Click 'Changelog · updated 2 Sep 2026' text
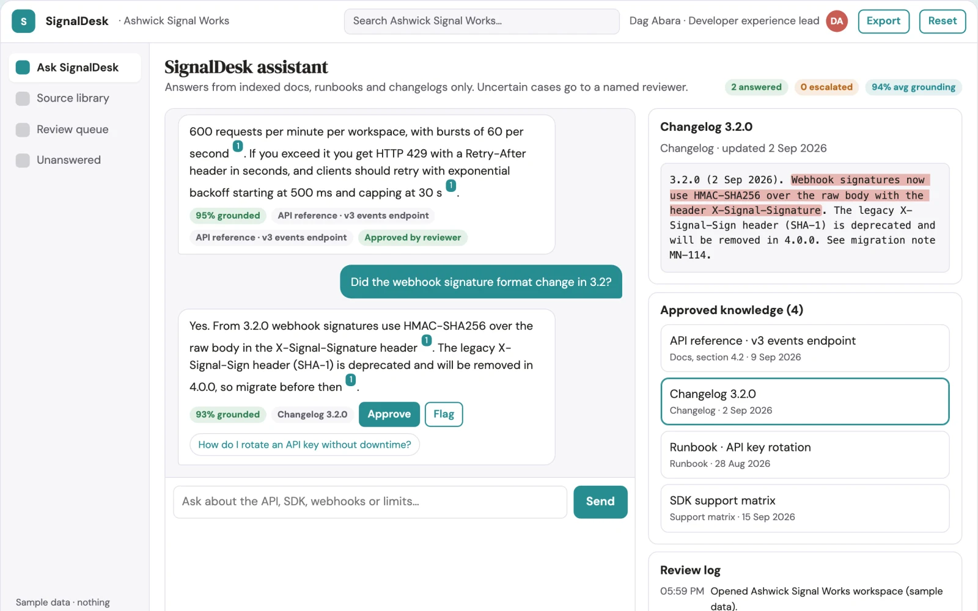This screenshot has height=611, width=978. (x=743, y=148)
